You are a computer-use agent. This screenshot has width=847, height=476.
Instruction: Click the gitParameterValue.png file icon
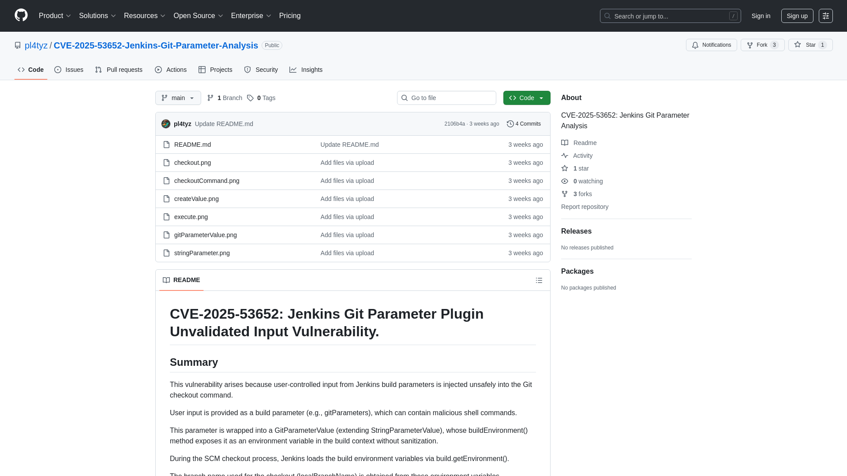166,235
